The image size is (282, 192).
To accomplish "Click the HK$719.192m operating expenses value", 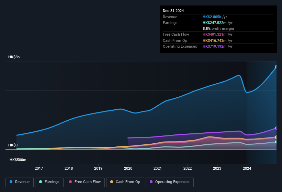I will click(215, 47).
